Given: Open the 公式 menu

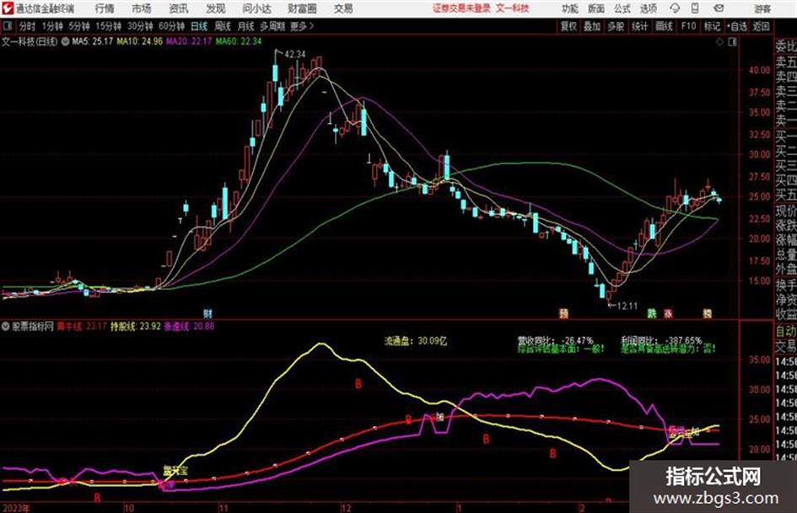Looking at the screenshot, I should [x=622, y=8].
